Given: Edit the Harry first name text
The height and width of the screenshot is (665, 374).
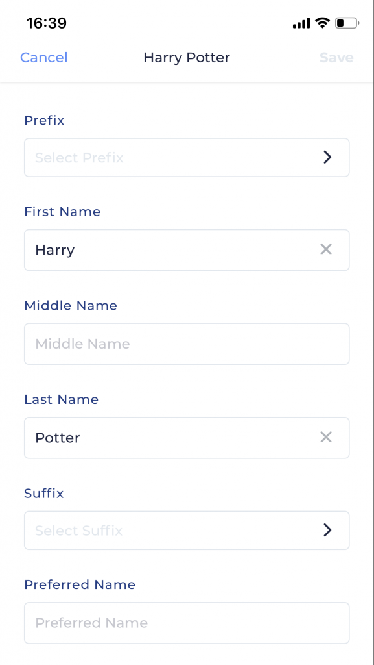Looking at the screenshot, I should (55, 250).
